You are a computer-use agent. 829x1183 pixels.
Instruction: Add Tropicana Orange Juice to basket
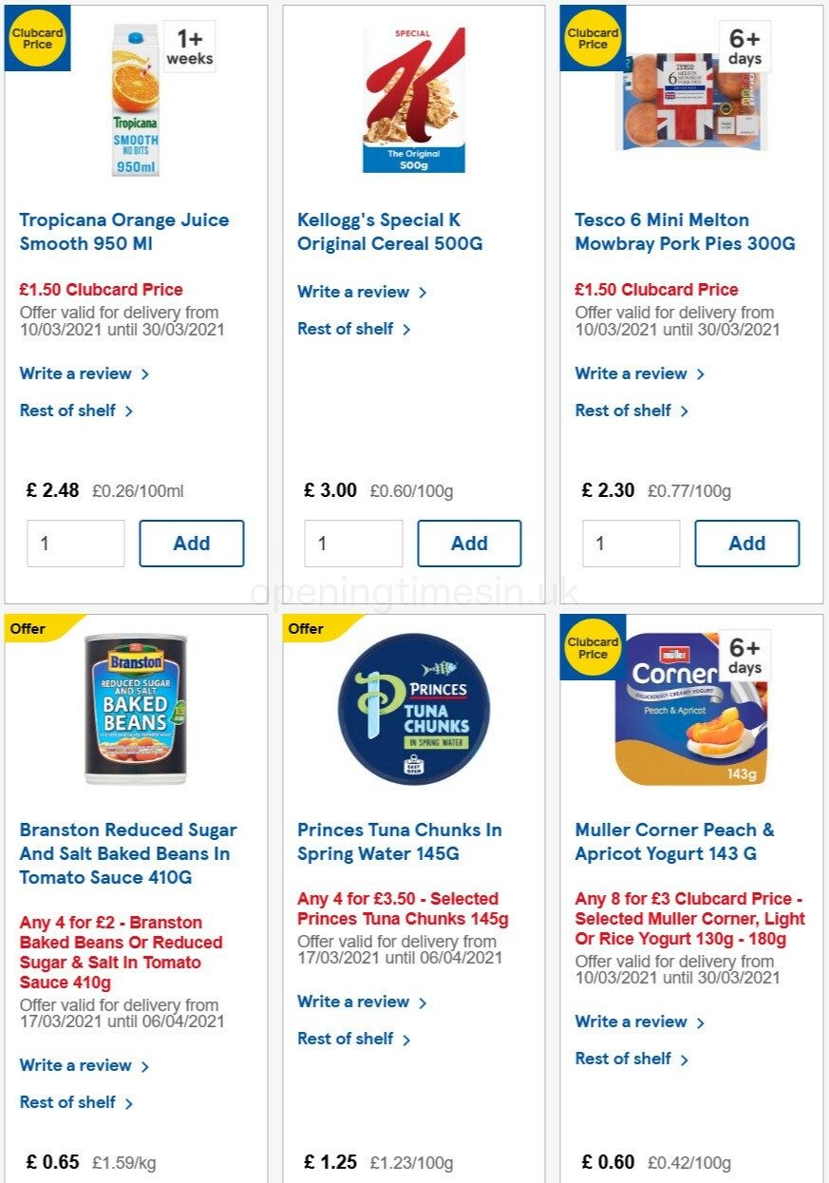[192, 543]
